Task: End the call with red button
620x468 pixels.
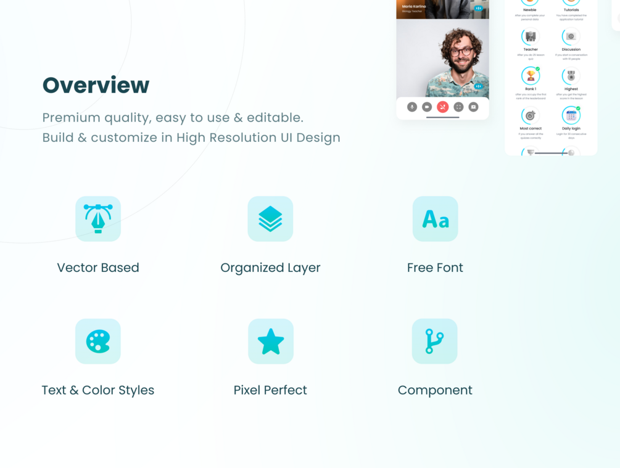Action: [x=442, y=107]
